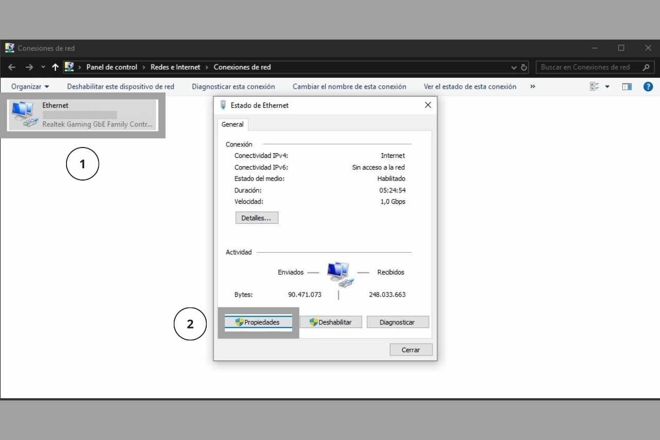Click inside Buscar en Conexiones de red field
The height and width of the screenshot is (440, 660).
coord(583,67)
